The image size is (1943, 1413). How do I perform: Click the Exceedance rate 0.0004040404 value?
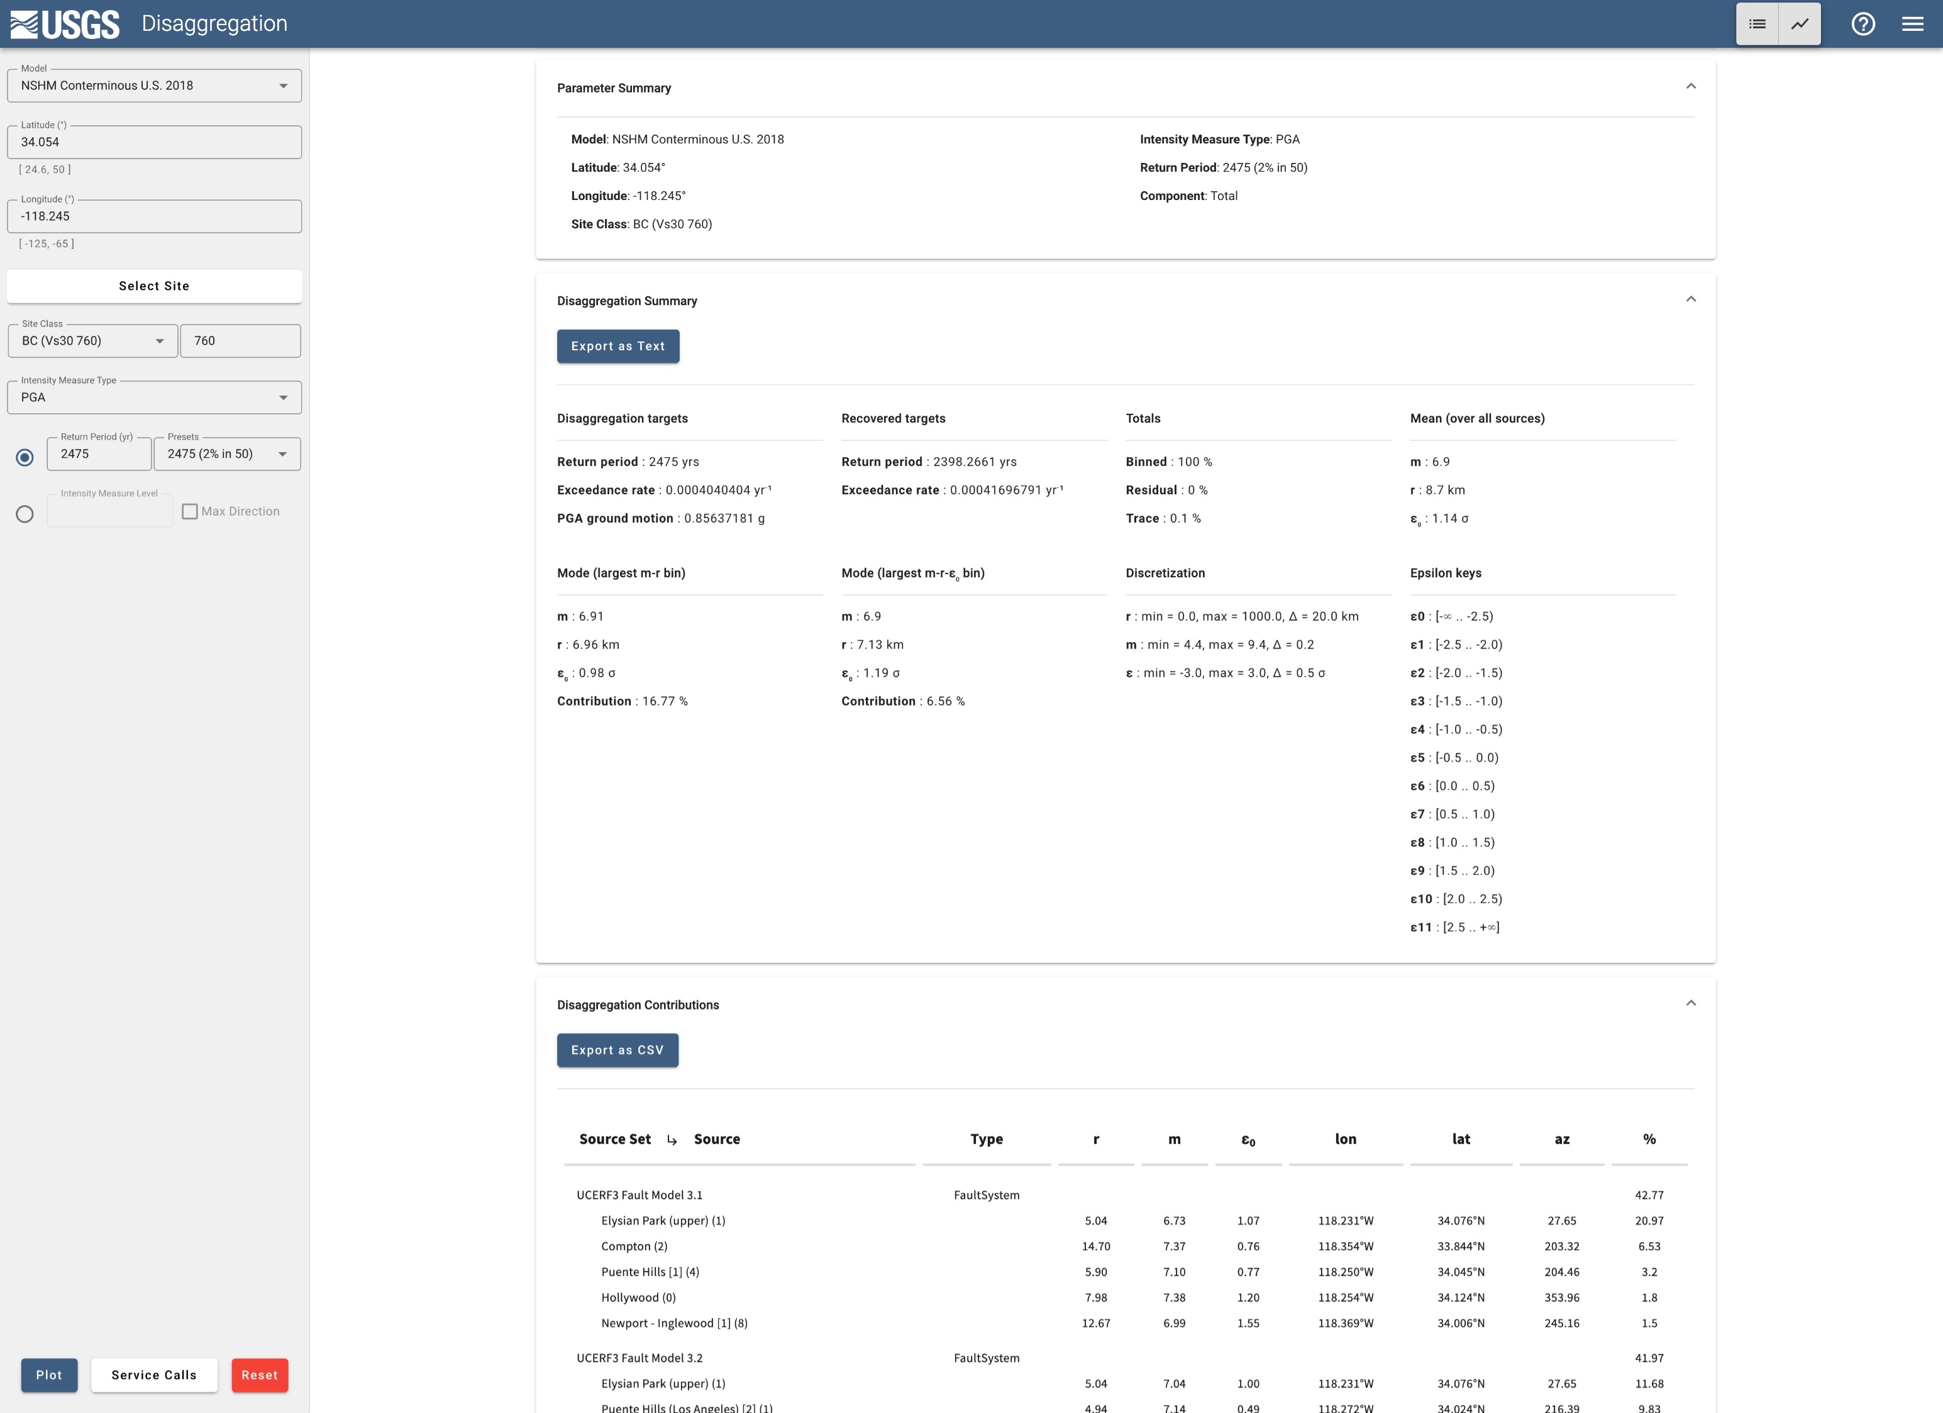click(x=718, y=490)
